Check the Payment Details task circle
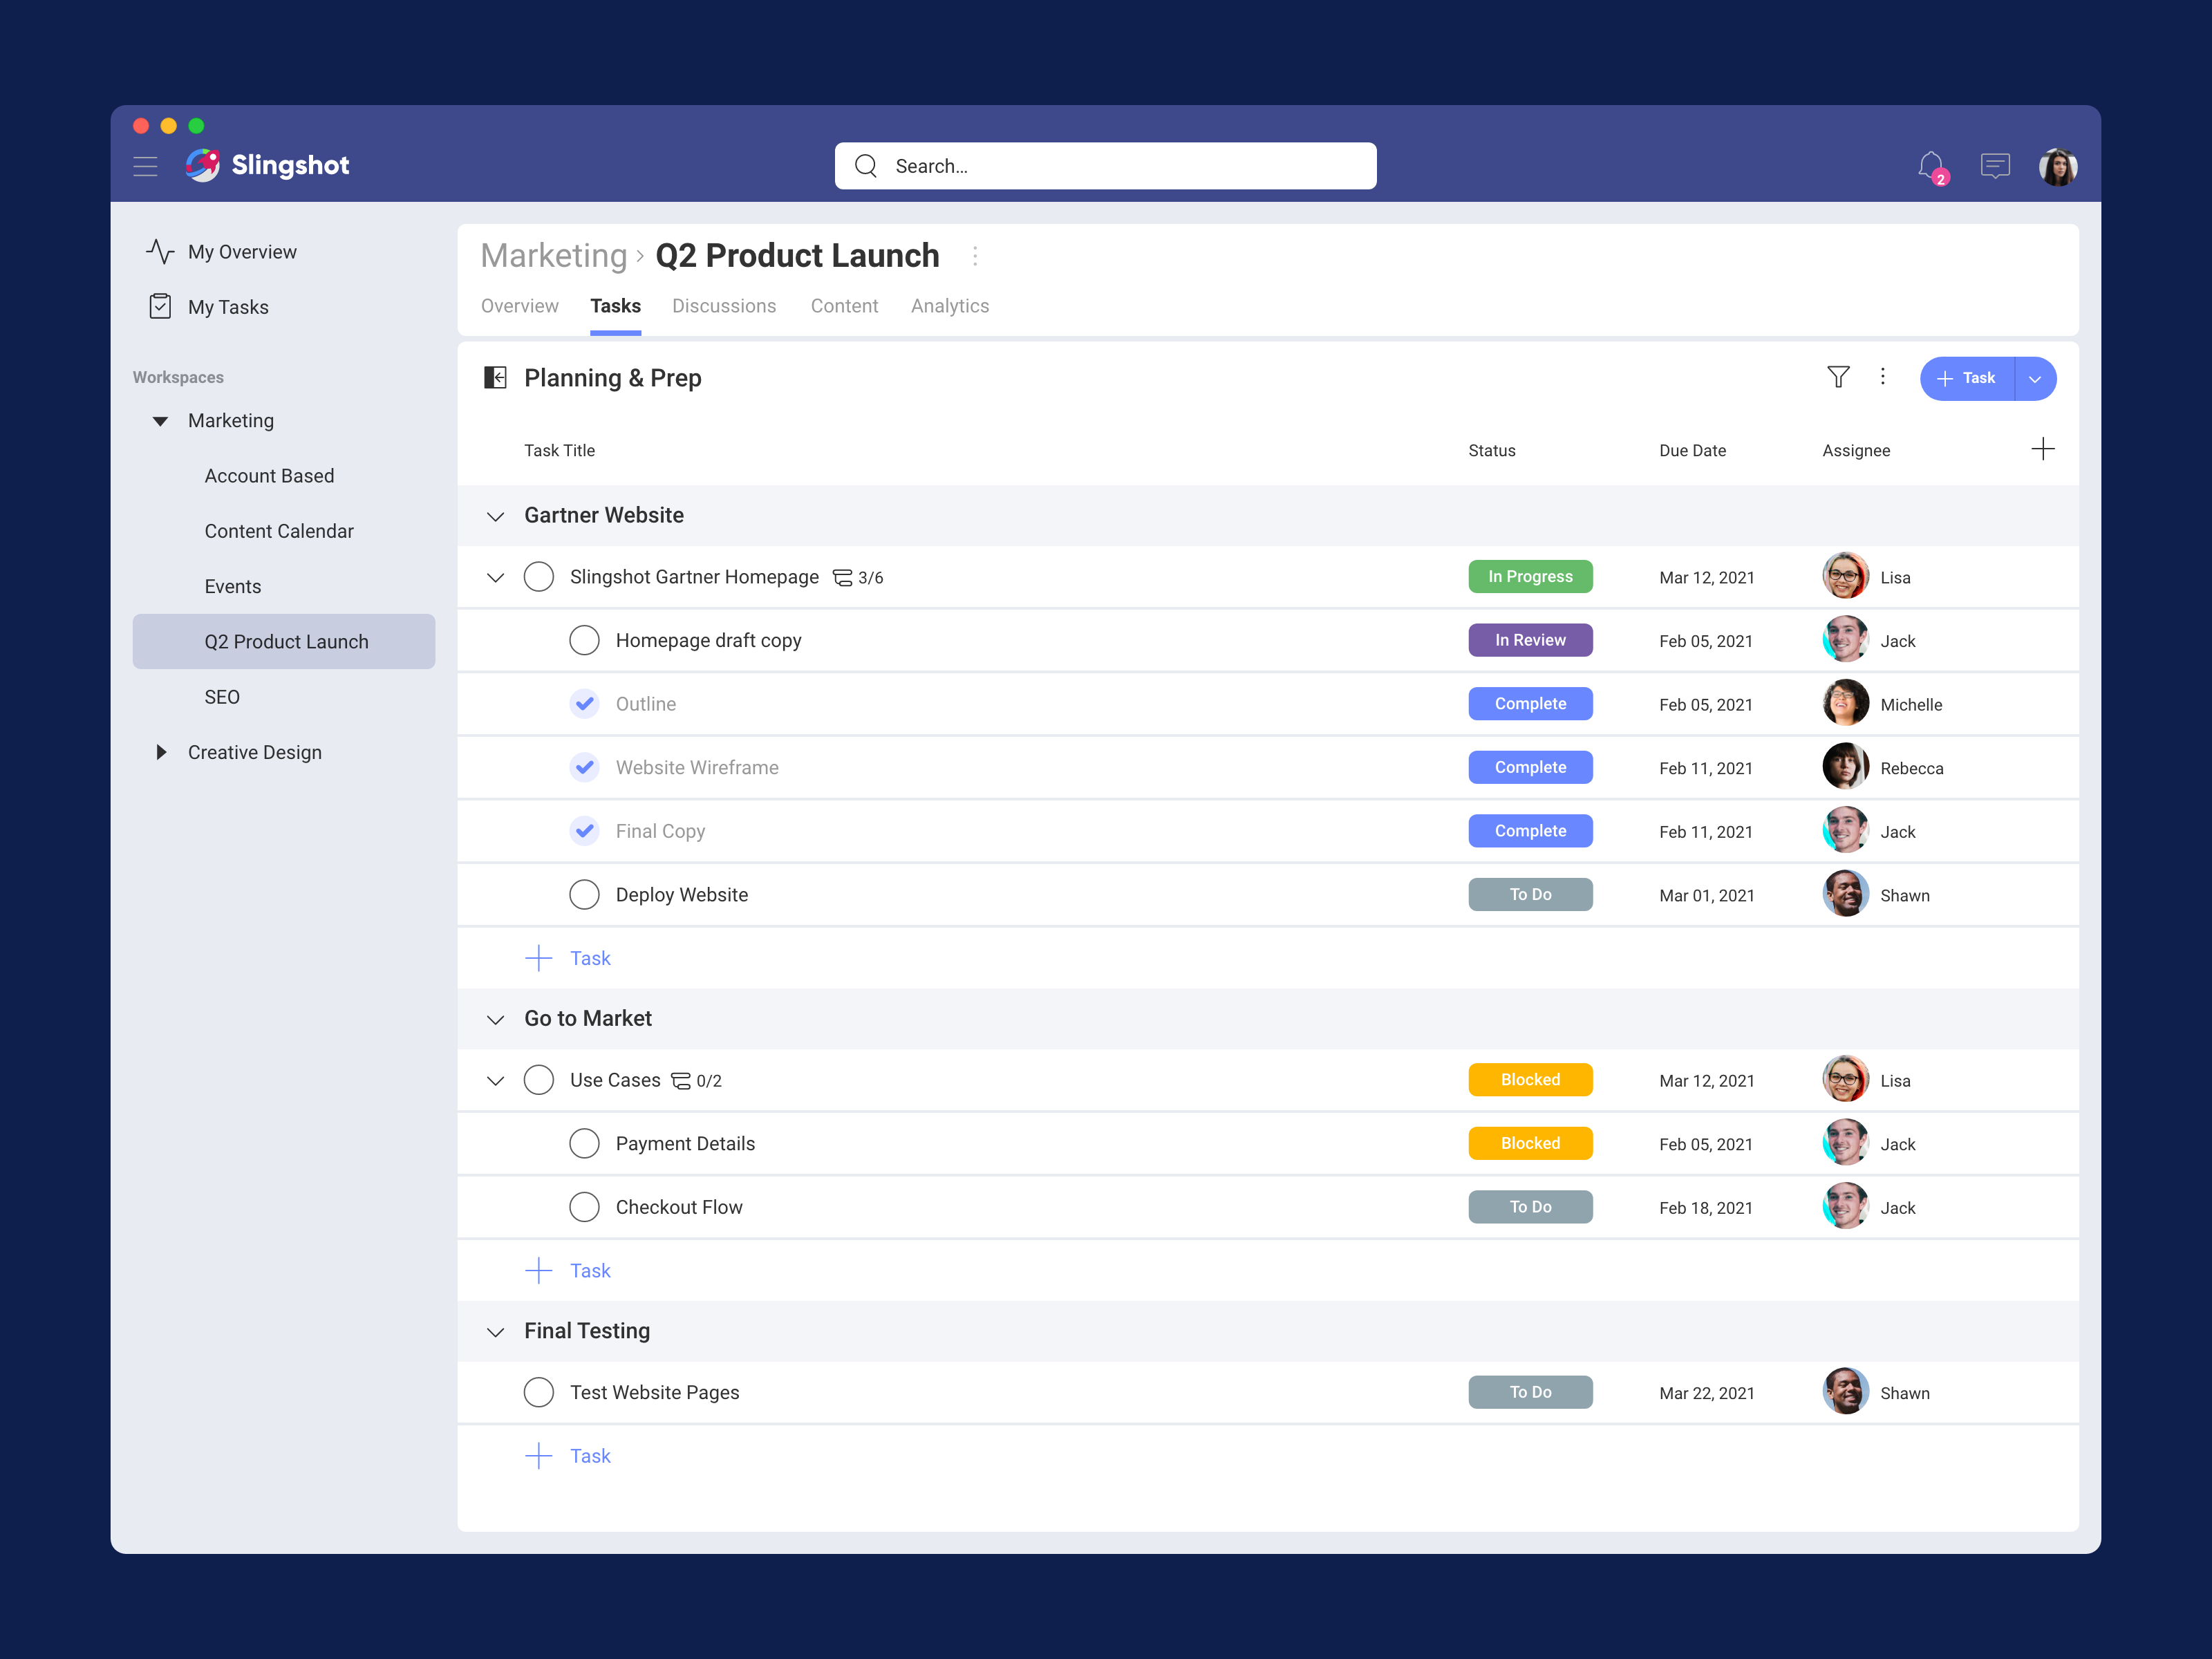This screenshot has height=1659, width=2212. click(584, 1143)
